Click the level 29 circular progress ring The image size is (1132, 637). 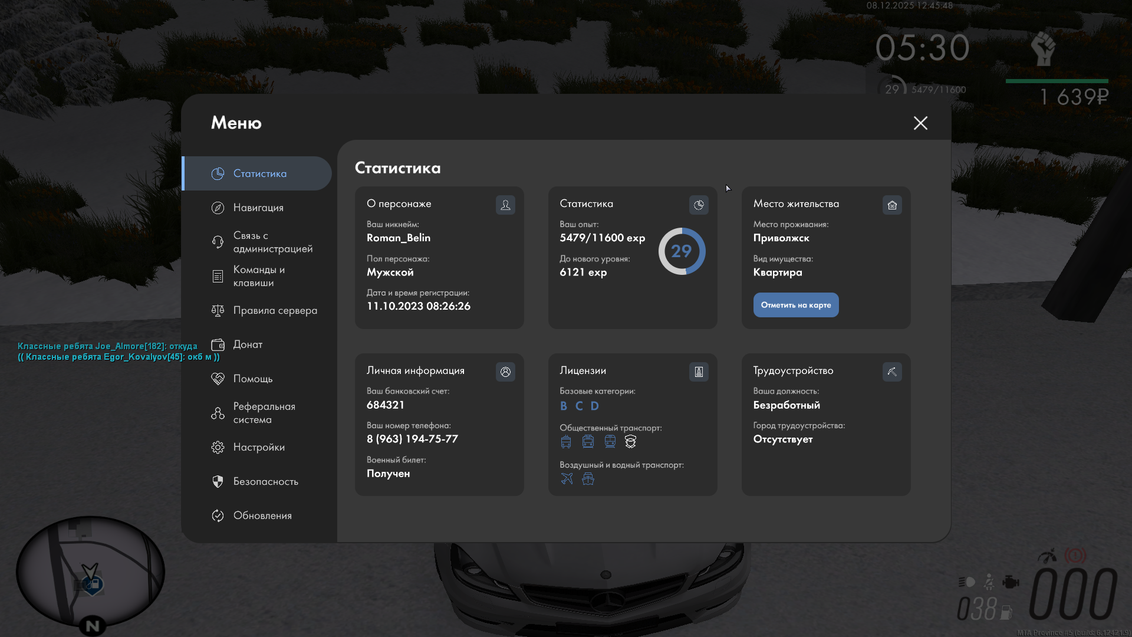coord(682,251)
